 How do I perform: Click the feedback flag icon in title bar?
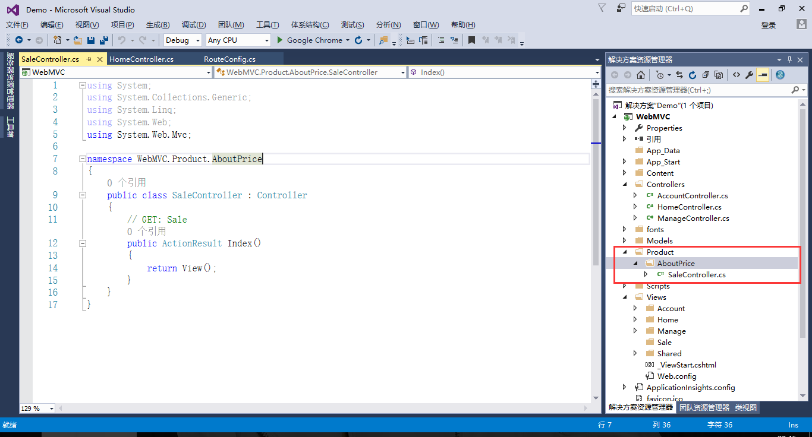pos(602,8)
